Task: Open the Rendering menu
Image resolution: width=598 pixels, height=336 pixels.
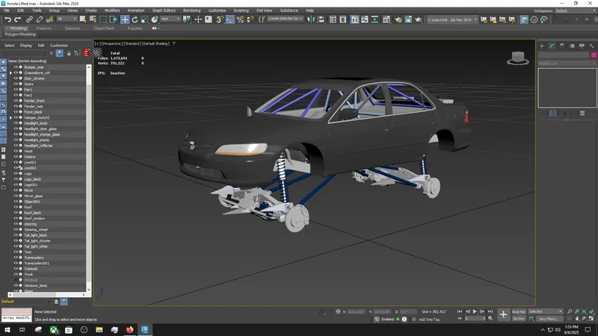Action: tap(192, 10)
